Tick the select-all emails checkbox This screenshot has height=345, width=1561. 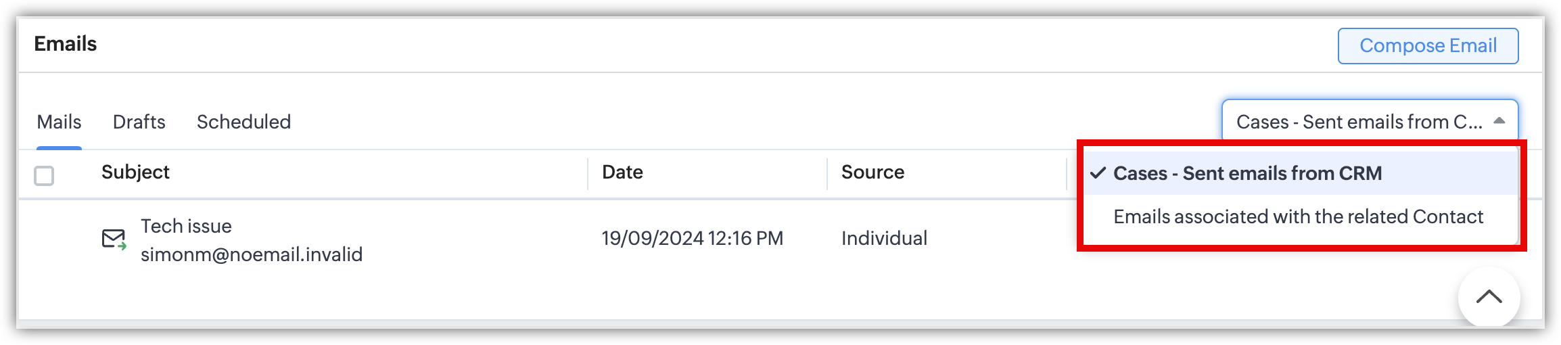click(x=44, y=176)
